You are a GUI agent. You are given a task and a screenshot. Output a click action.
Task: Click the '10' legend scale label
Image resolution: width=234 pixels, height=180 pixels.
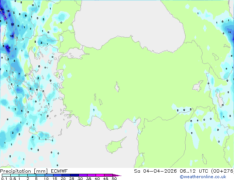pyautogui.click(x=46, y=179)
